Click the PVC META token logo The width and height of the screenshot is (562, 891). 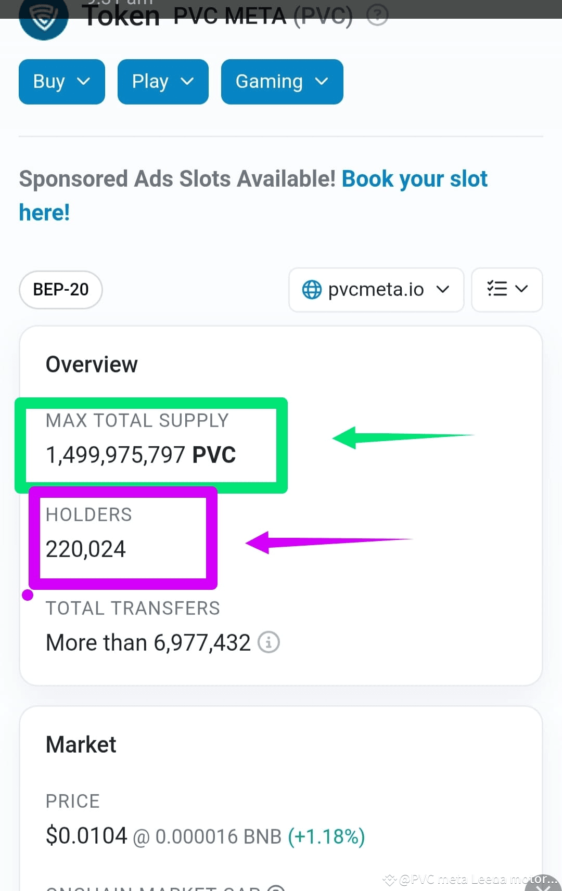point(44,20)
